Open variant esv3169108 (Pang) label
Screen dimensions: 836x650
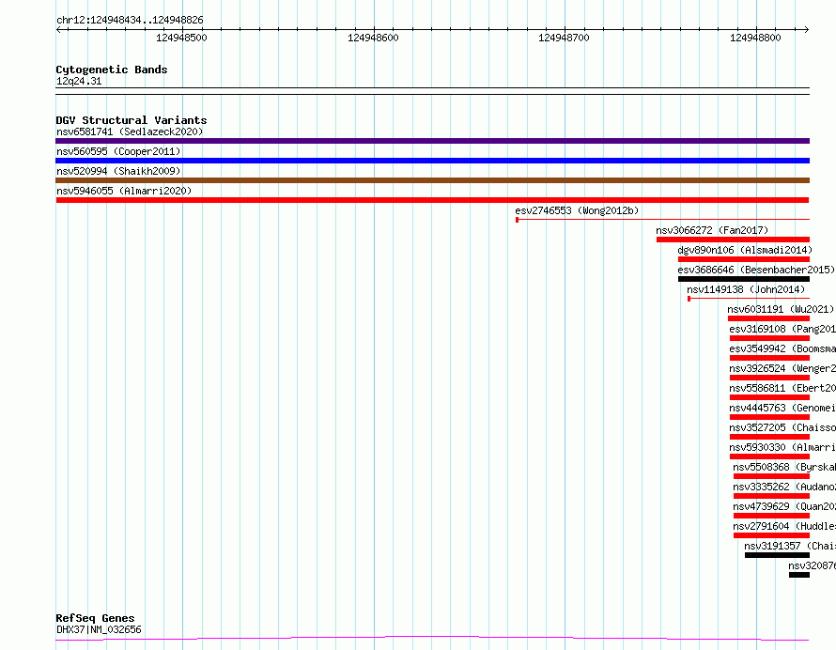782,329
